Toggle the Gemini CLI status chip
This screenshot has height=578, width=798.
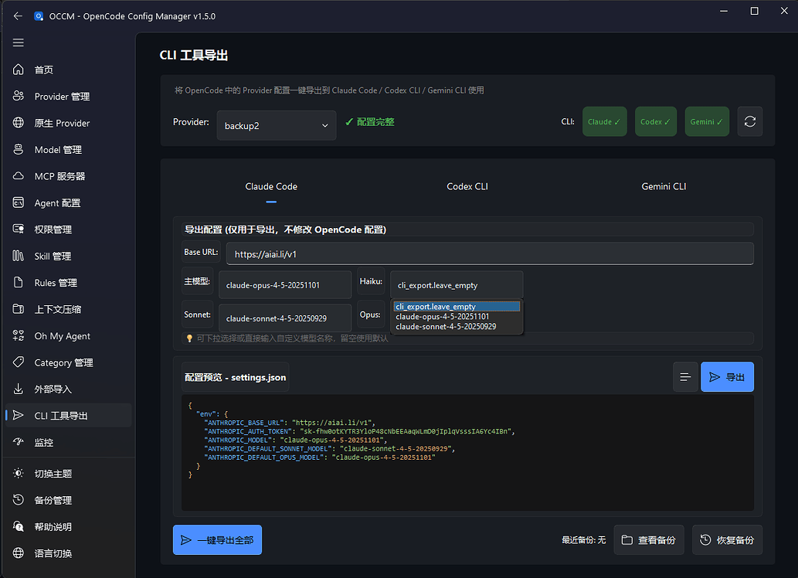pyautogui.click(x=707, y=122)
